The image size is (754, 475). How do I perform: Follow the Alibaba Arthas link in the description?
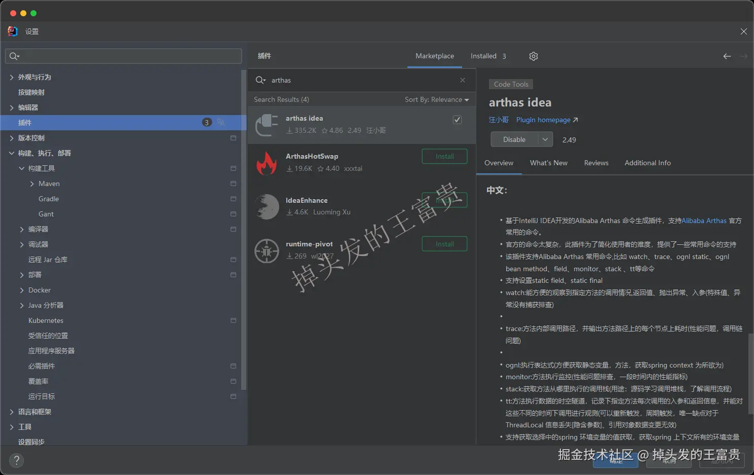(x=704, y=221)
